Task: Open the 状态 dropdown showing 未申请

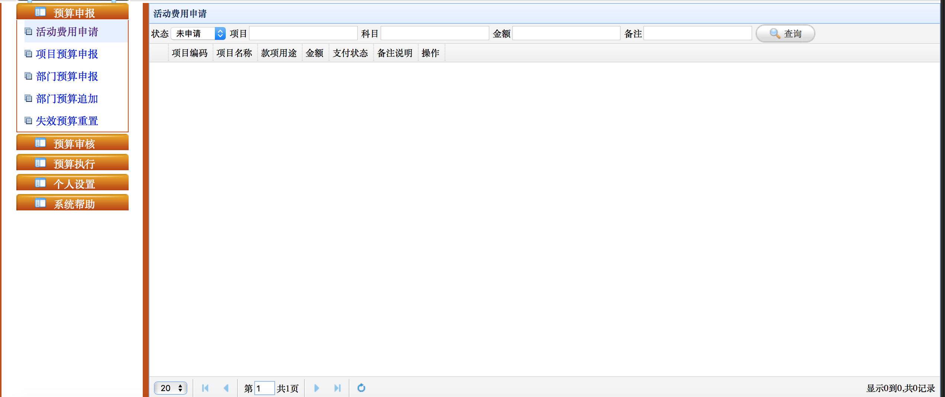Action: [198, 33]
